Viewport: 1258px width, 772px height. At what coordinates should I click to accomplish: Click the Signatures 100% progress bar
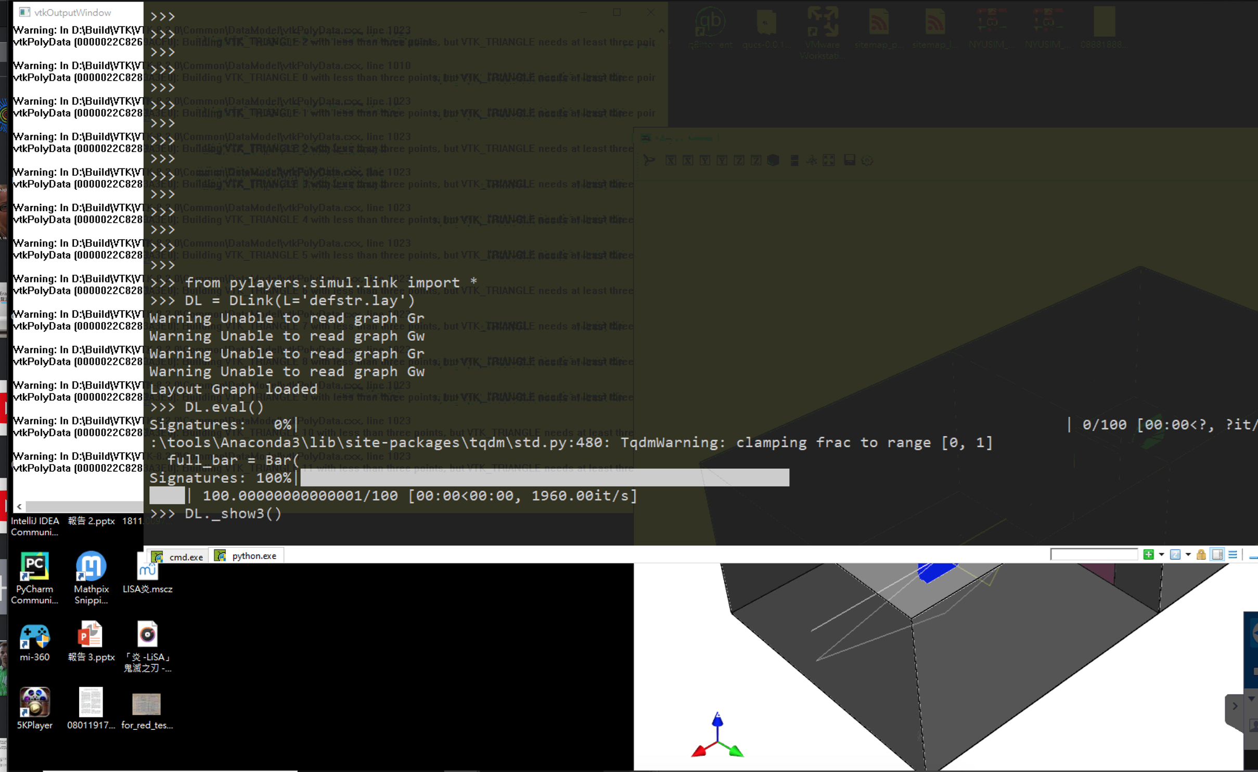pyautogui.click(x=545, y=478)
